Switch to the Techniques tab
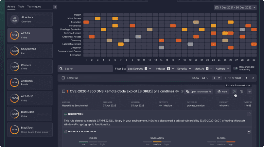 (x=34, y=7)
